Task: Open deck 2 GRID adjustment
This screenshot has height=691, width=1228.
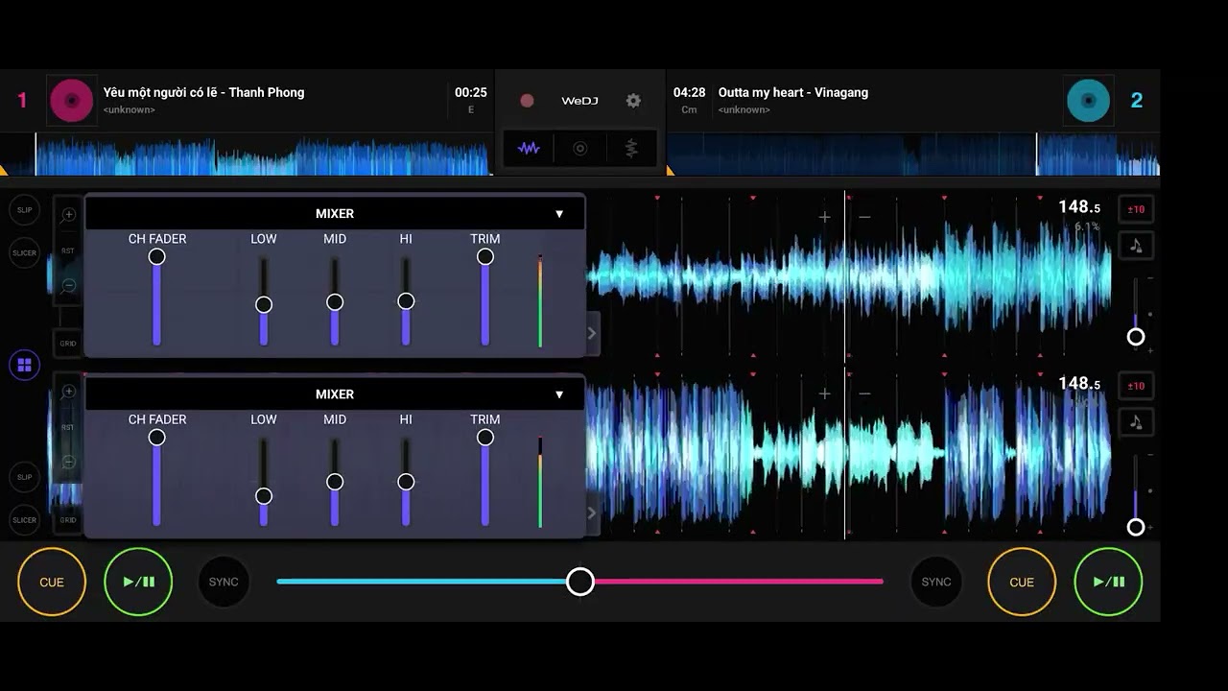Action: tap(68, 520)
